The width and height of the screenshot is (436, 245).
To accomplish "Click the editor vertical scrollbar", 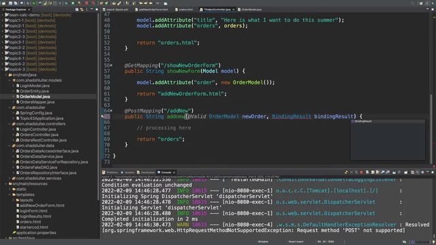I will pos(431,129).
